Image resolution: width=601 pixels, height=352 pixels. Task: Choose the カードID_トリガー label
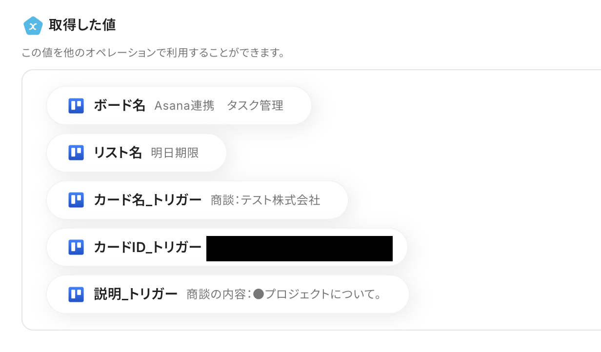point(147,247)
